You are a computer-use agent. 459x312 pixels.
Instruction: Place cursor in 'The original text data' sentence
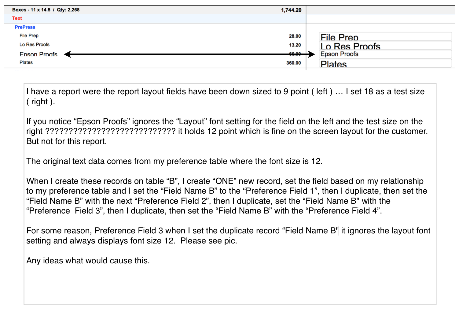(x=174, y=161)
